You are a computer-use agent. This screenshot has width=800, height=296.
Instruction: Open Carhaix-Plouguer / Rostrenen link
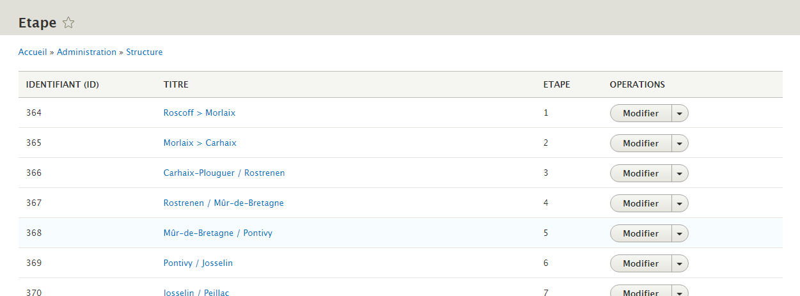point(224,173)
